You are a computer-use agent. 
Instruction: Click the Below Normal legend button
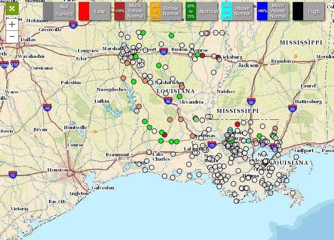coord(171,10)
